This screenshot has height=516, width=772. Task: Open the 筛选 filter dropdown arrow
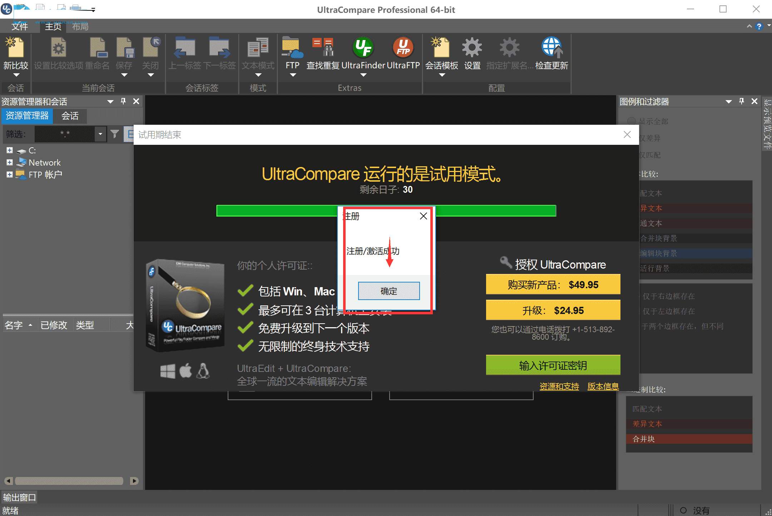click(x=100, y=134)
